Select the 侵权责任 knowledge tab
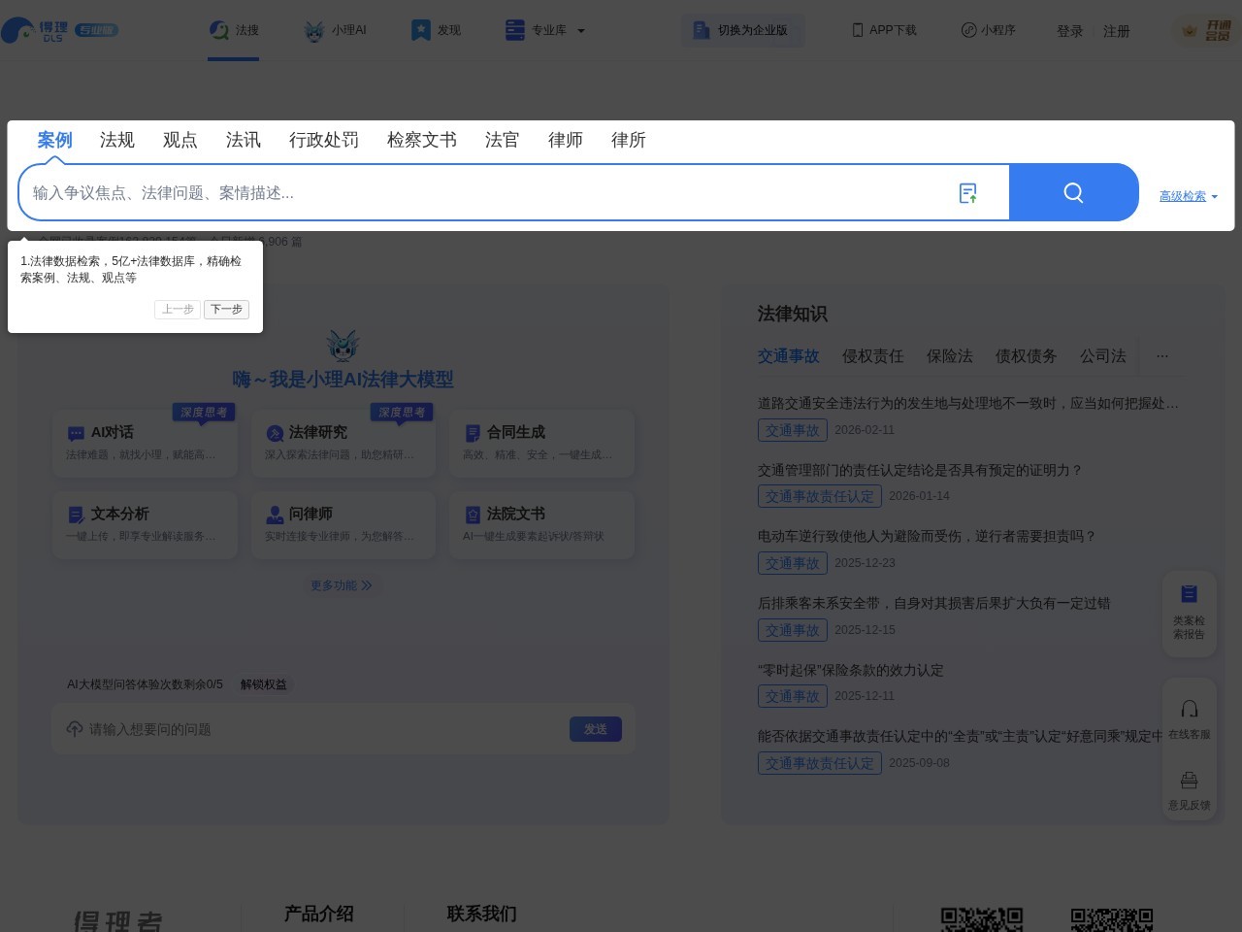 point(872,356)
